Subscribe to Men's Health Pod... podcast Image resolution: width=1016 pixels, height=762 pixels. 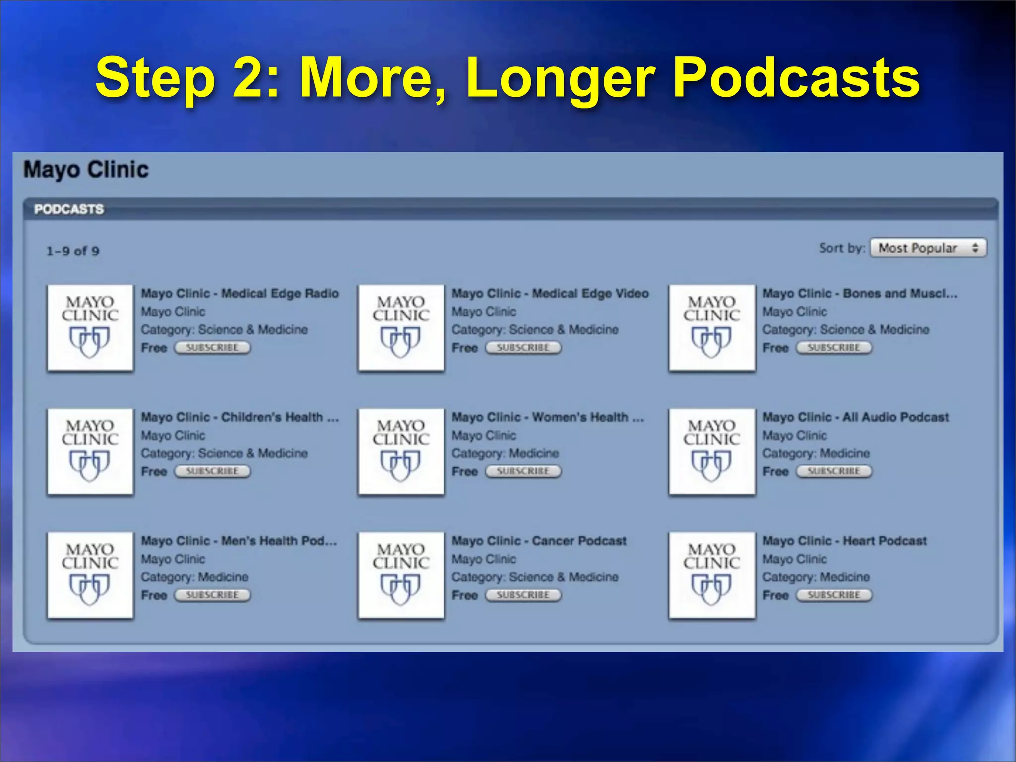click(x=212, y=595)
